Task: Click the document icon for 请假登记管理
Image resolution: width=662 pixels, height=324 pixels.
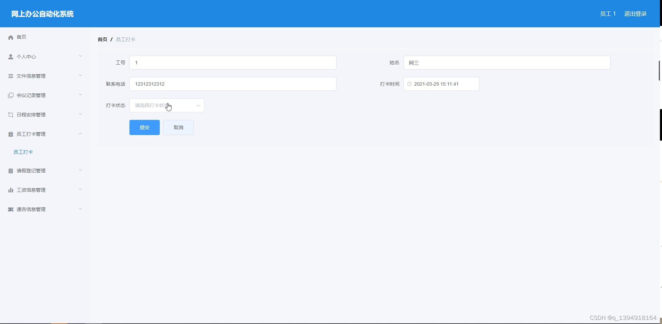Action: pyautogui.click(x=11, y=171)
